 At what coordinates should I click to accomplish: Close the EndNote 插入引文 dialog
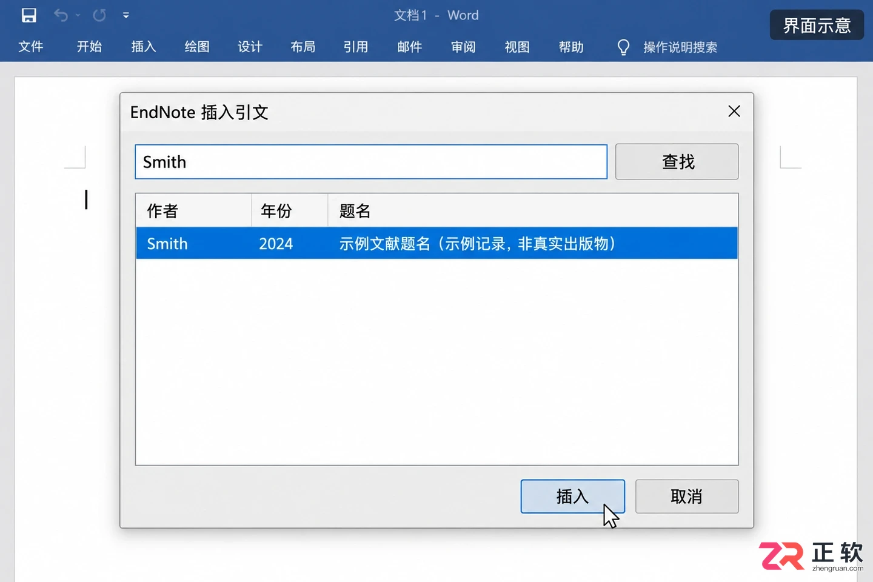point(734,112)
